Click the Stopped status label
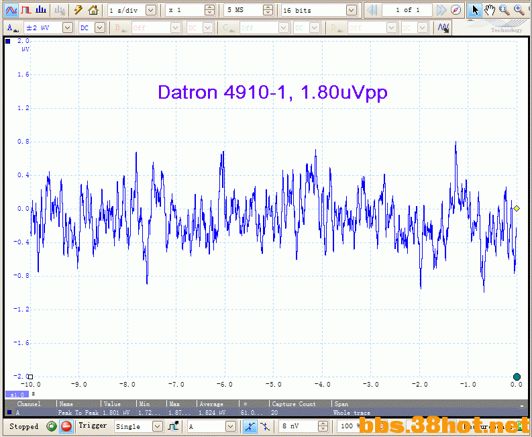 [23, 426]
